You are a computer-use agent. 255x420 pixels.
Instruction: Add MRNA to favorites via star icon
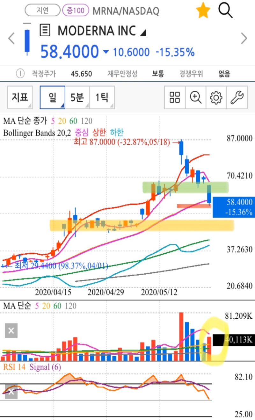point(203,10)
